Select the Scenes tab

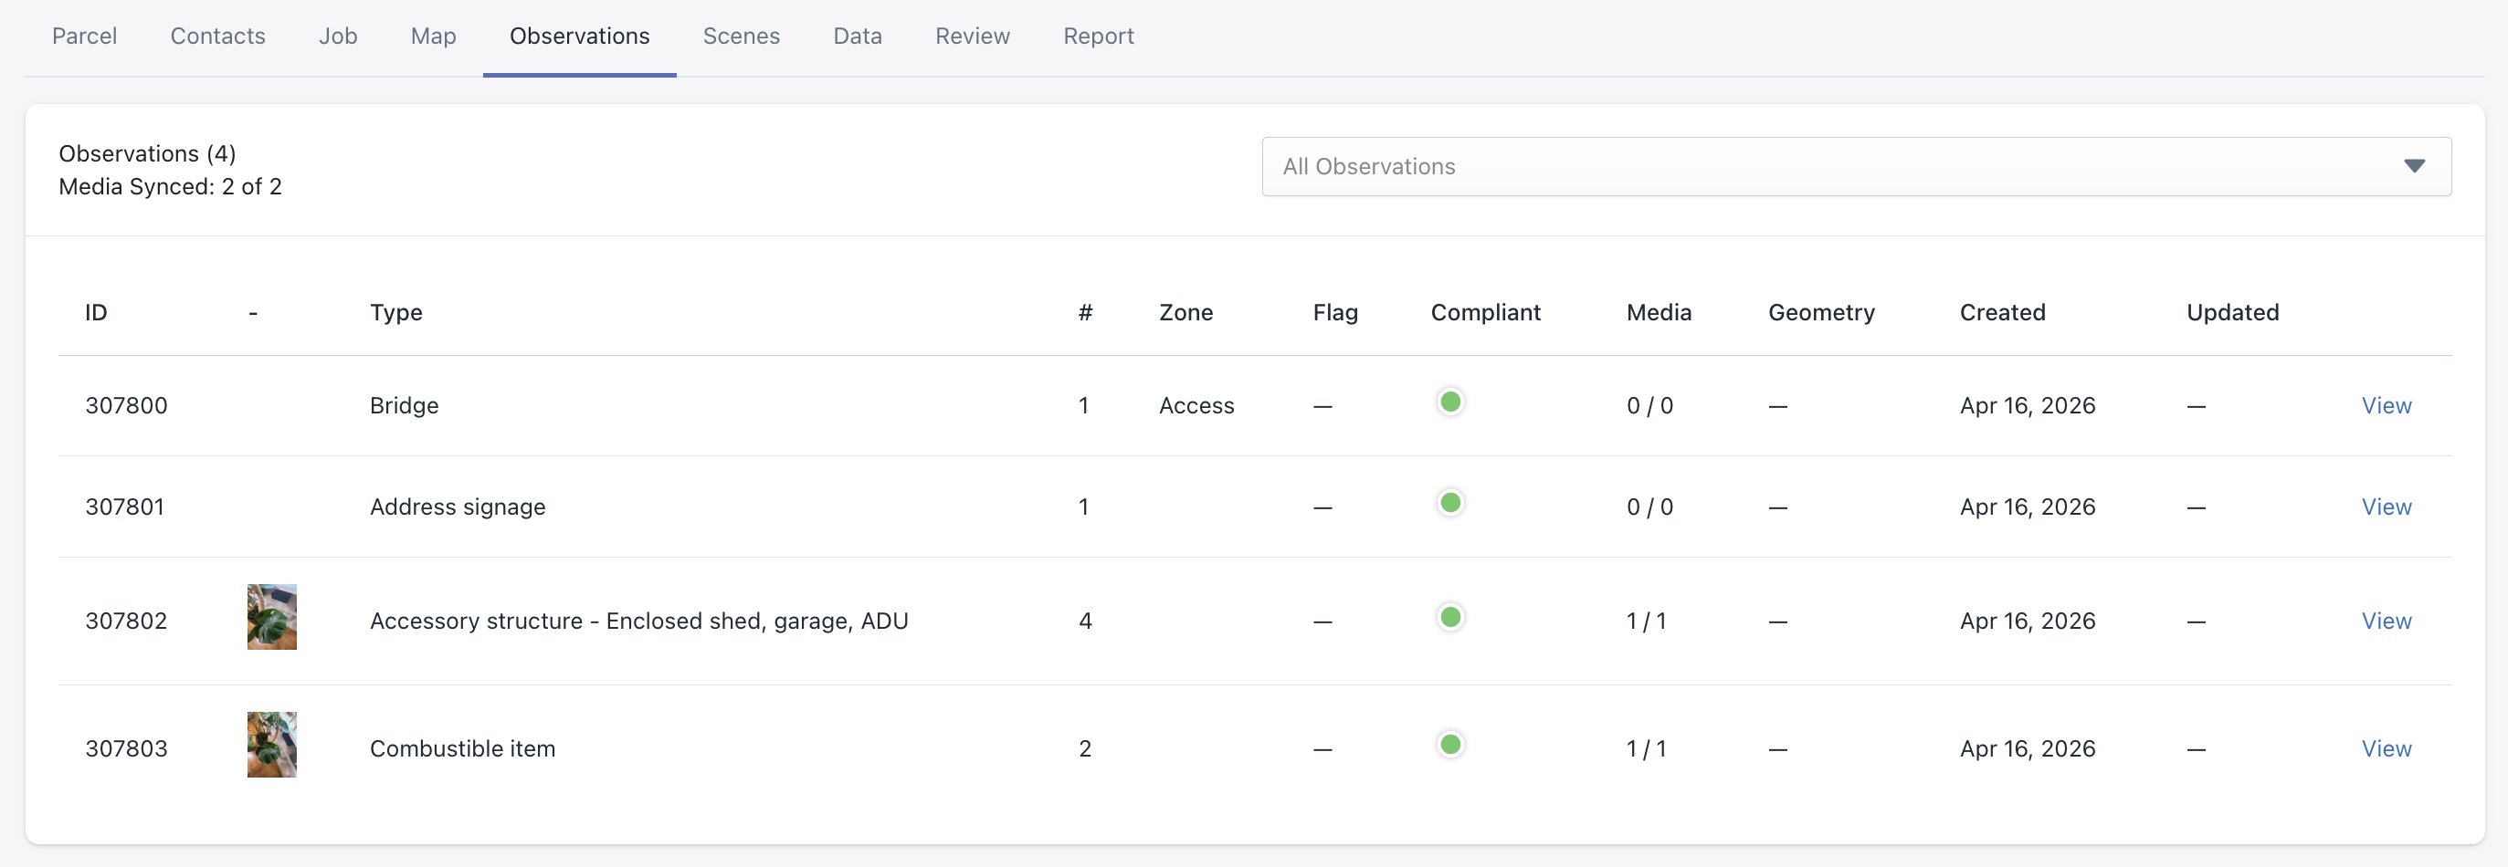point(741,36)
